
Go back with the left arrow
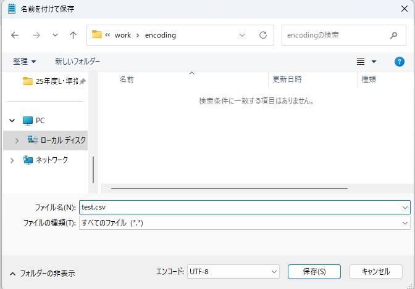(15, 35)
